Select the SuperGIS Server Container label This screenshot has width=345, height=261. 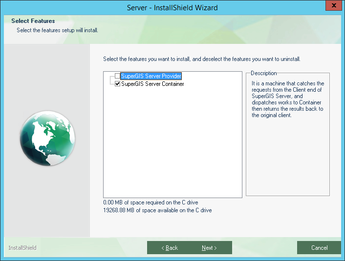[x=152, y=84]
